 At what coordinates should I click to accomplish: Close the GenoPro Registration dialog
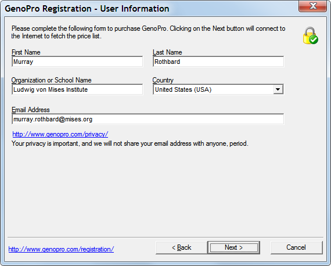pyautogui.click(x=313, y=6)
